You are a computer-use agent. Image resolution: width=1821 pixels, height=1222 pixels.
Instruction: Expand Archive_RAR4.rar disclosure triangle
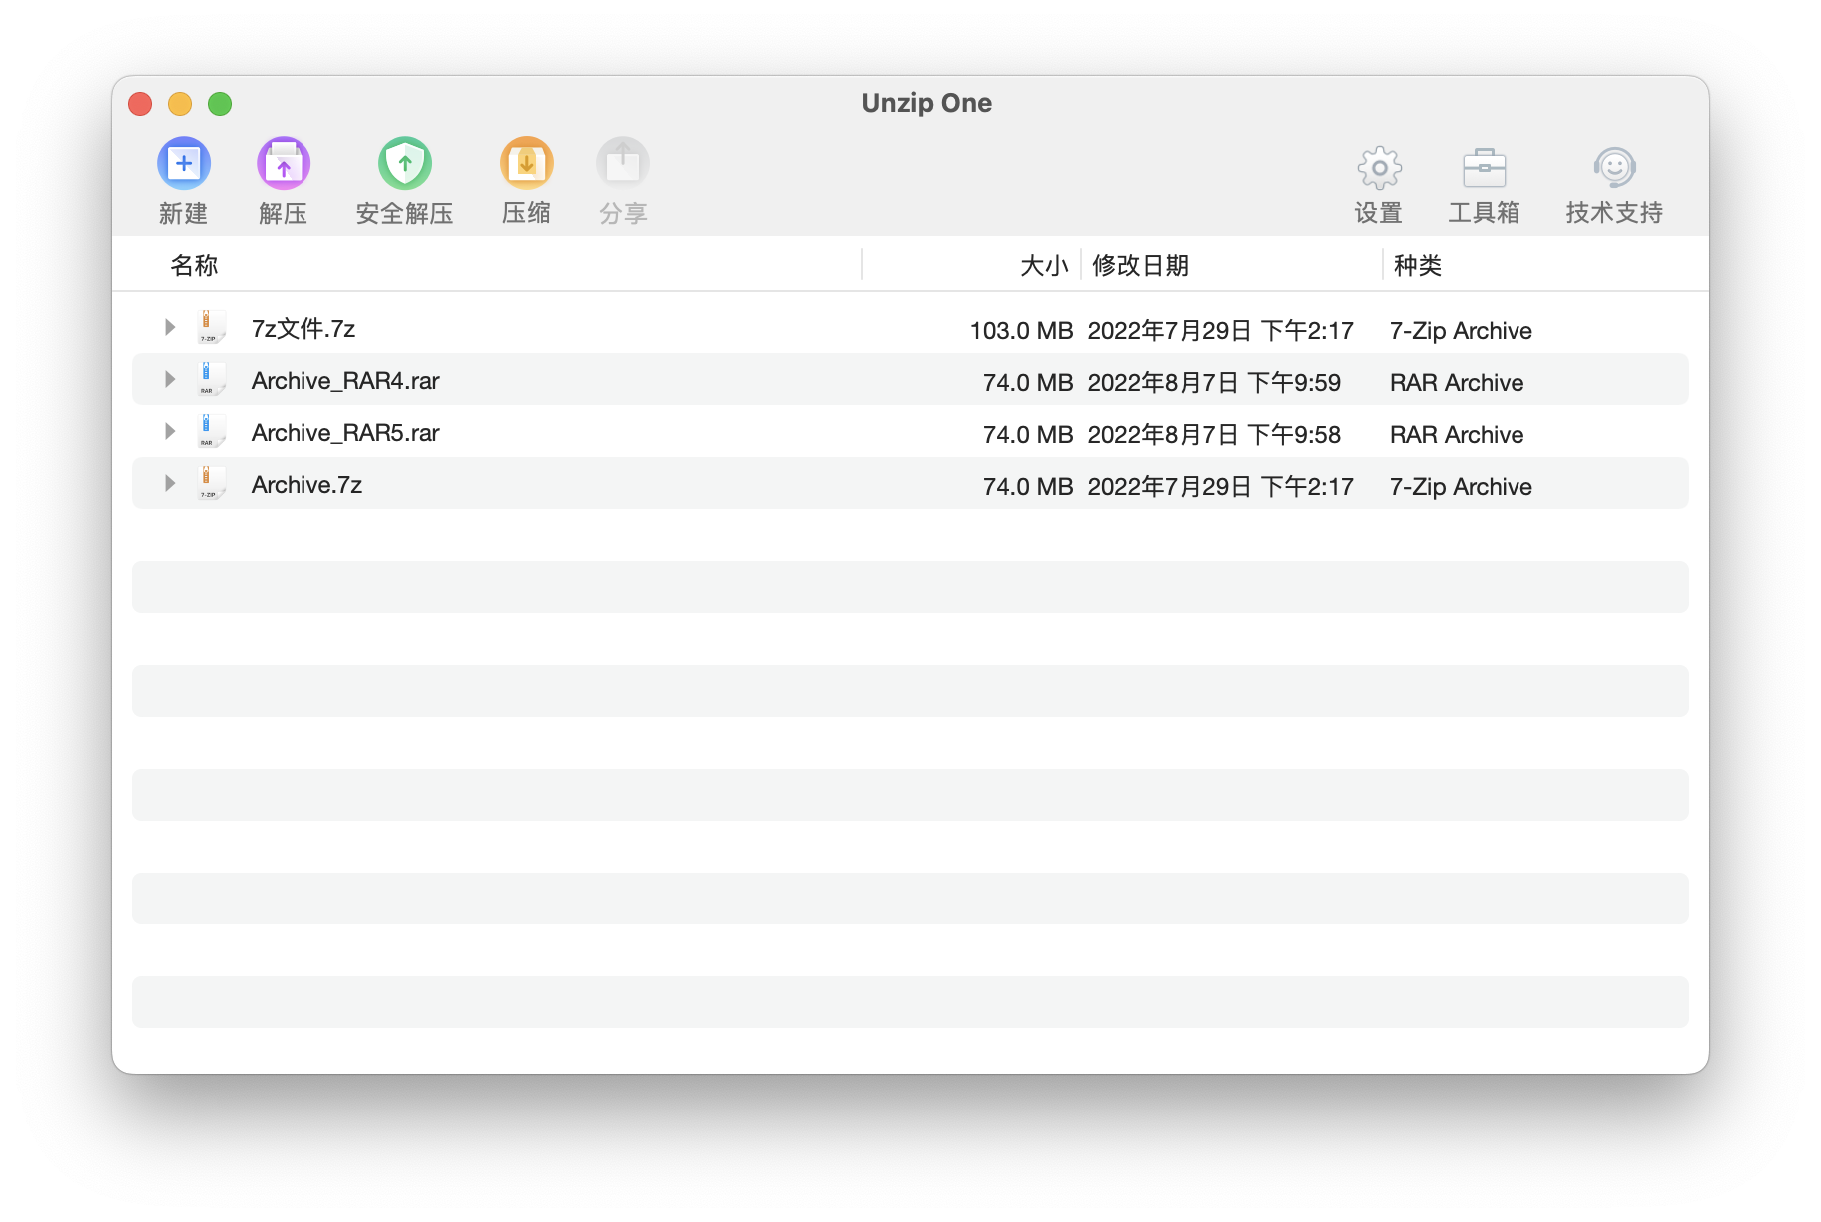[168, 379]
